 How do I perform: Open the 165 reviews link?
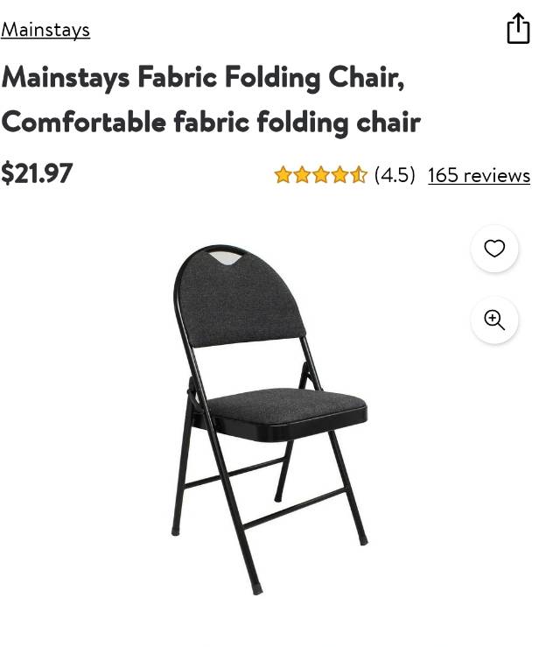point(479,175)
